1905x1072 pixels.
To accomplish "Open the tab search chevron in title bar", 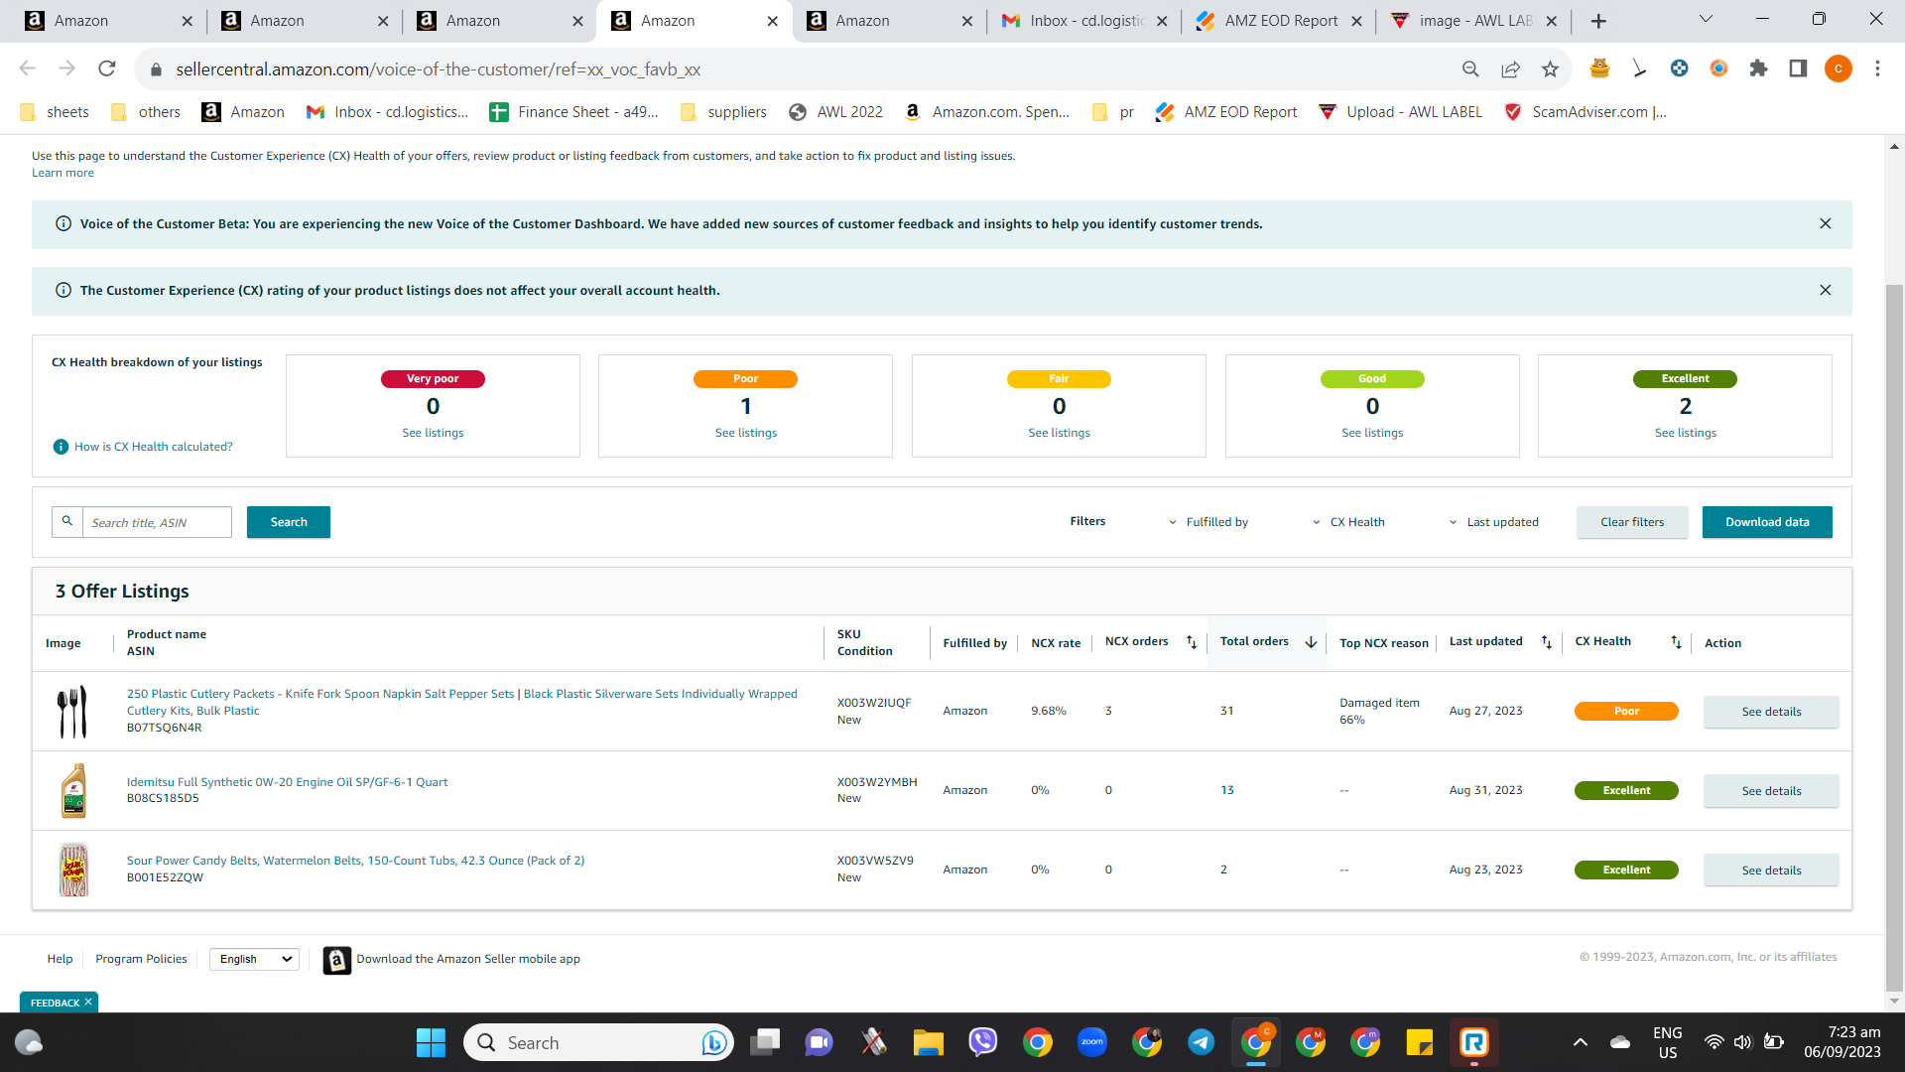I will pyautogui.click(x=1706, y=19).
